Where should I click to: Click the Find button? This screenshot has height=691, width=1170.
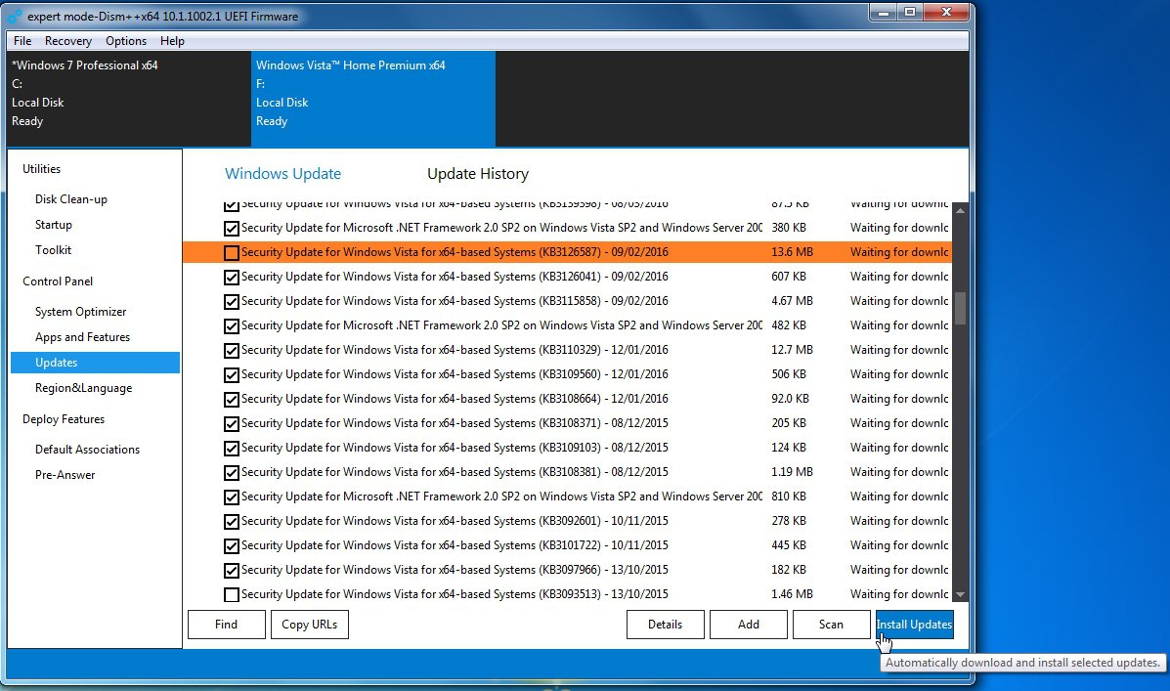[226, 625]
